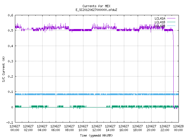Click the x-axis tick 120627 18:00

coord(137,128)
